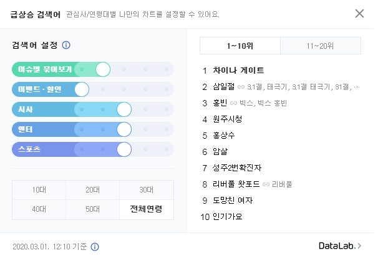Open the DataLab link
378x260 pixels.
tap(340, 246)
